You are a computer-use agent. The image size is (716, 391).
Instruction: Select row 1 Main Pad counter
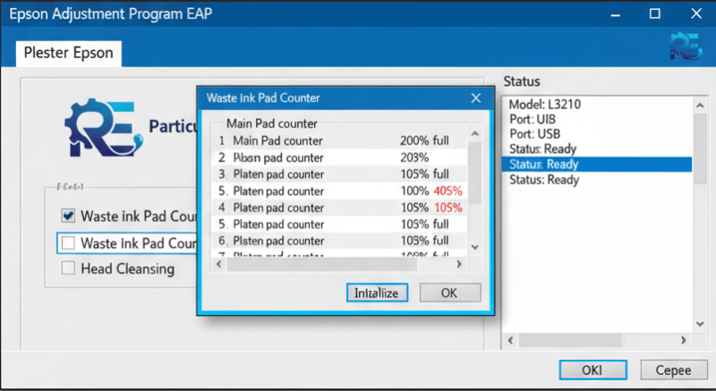[x=340, y=140]
